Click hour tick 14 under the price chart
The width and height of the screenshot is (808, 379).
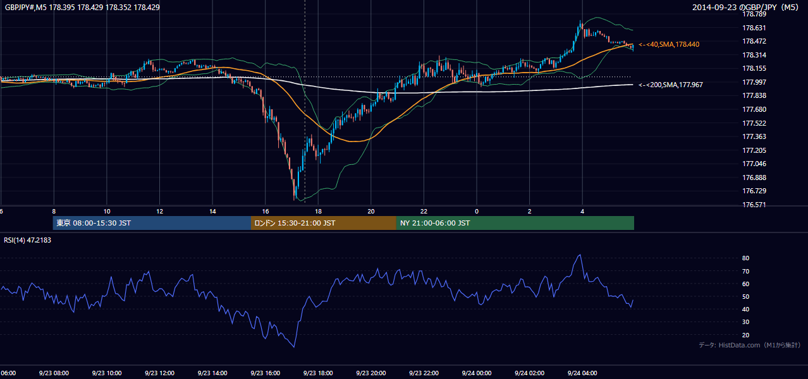click(212, 211)
